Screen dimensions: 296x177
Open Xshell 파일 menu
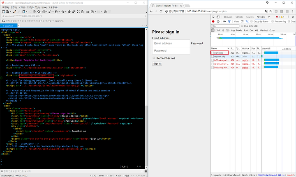point(5,7)
